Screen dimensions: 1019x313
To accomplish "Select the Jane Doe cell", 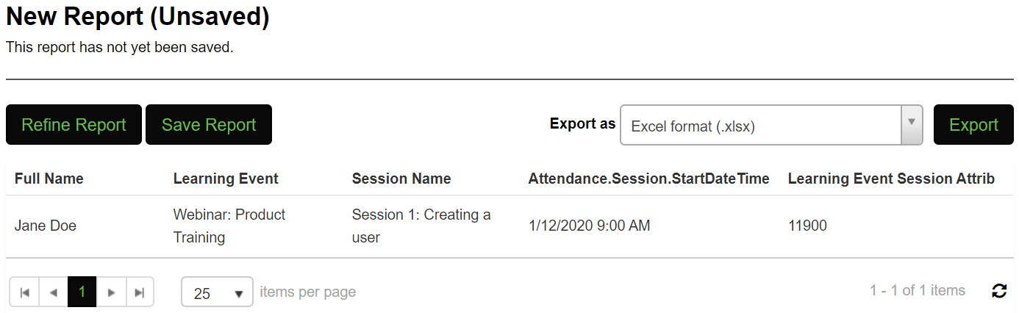I will [46, 226].
